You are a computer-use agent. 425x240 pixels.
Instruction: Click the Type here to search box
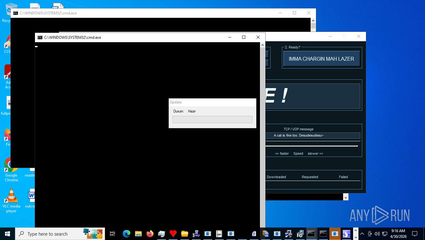[60, 234]
